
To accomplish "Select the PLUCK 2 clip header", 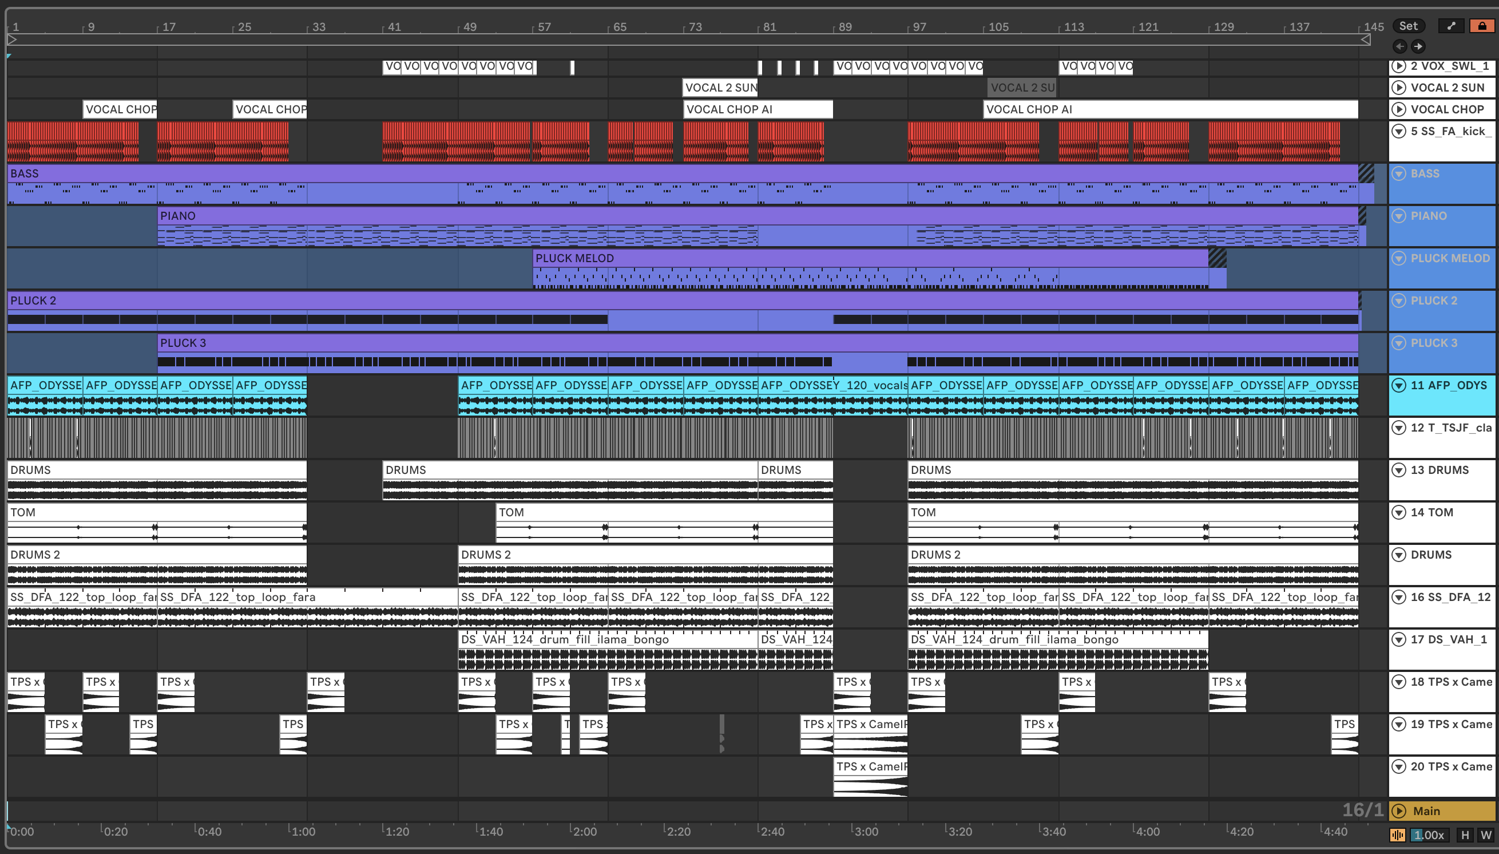I will 683,301.
